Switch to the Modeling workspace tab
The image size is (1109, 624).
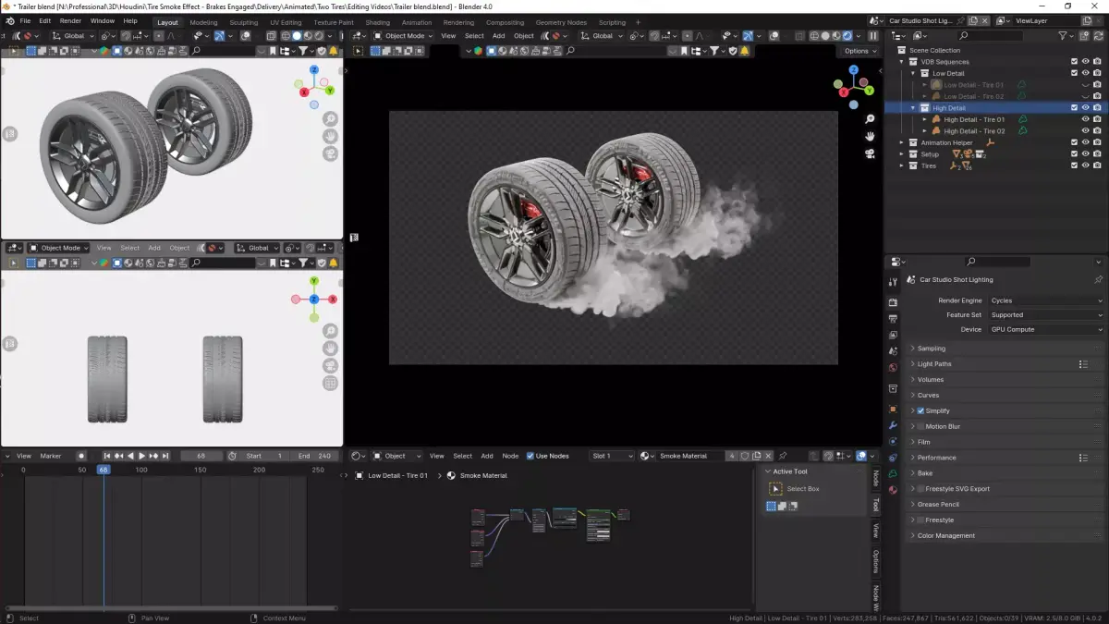tap(203, 22)
